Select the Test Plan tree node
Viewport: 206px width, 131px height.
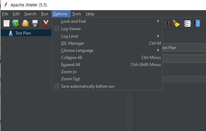[23, 33]
